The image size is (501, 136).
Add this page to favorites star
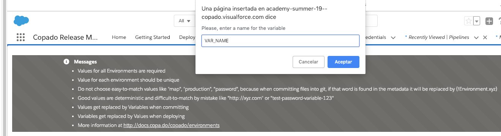click(x=469, y=21)
